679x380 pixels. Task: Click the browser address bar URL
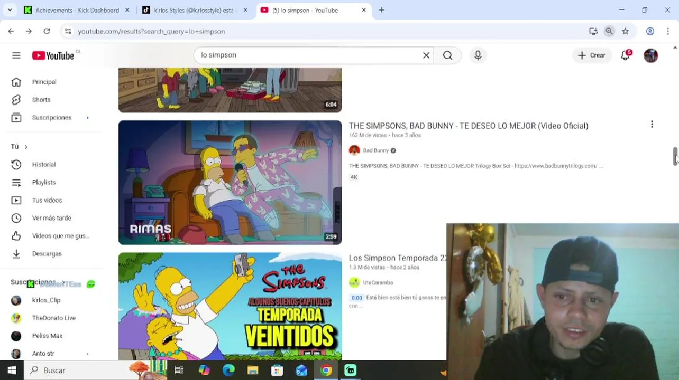tap(151, 31)
